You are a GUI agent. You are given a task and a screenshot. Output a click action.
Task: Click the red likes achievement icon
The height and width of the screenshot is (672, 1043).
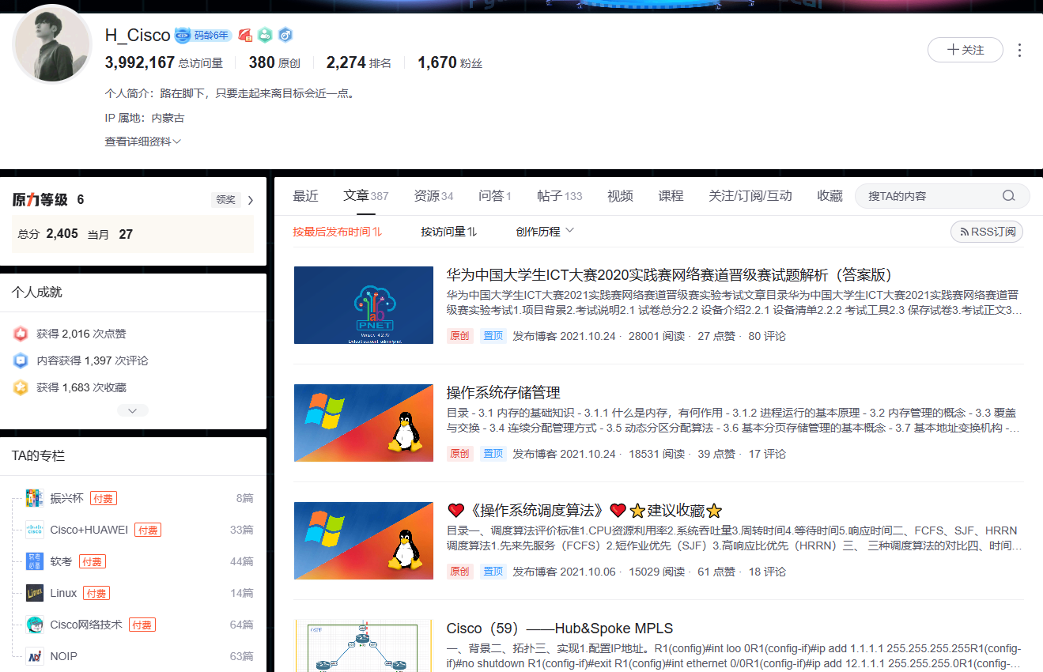pos(21,334)
